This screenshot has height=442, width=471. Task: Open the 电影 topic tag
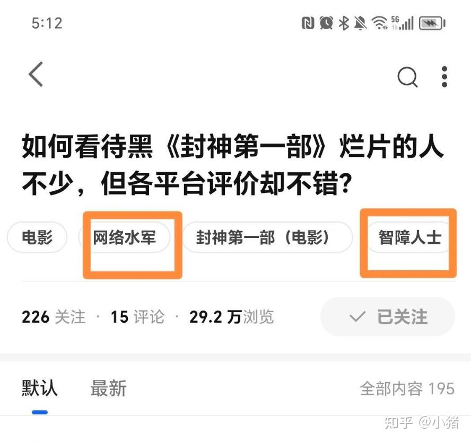[x=37, y=237]
